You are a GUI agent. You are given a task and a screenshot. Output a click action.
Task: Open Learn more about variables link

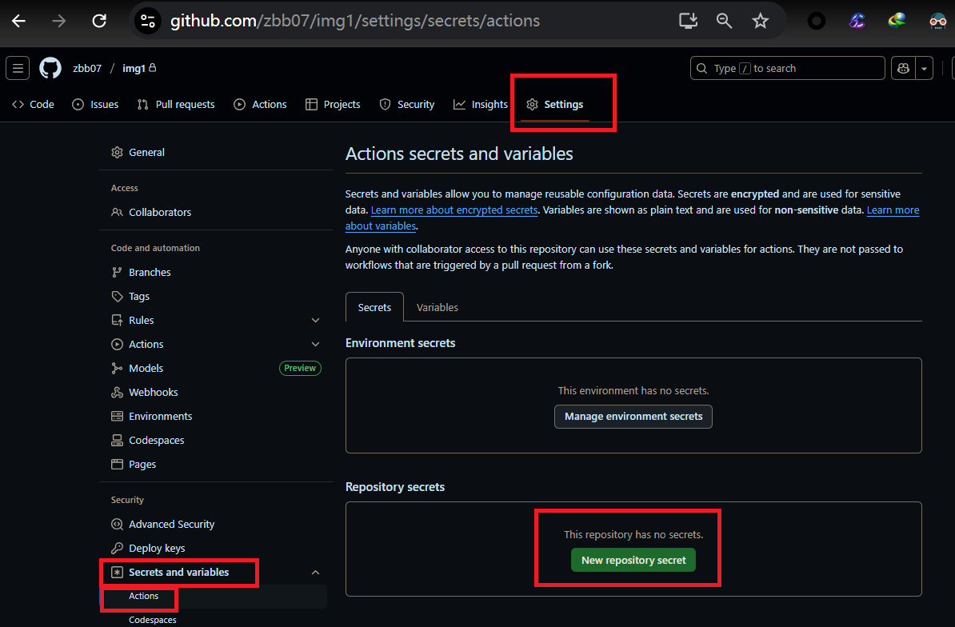(x=893, y=210)
